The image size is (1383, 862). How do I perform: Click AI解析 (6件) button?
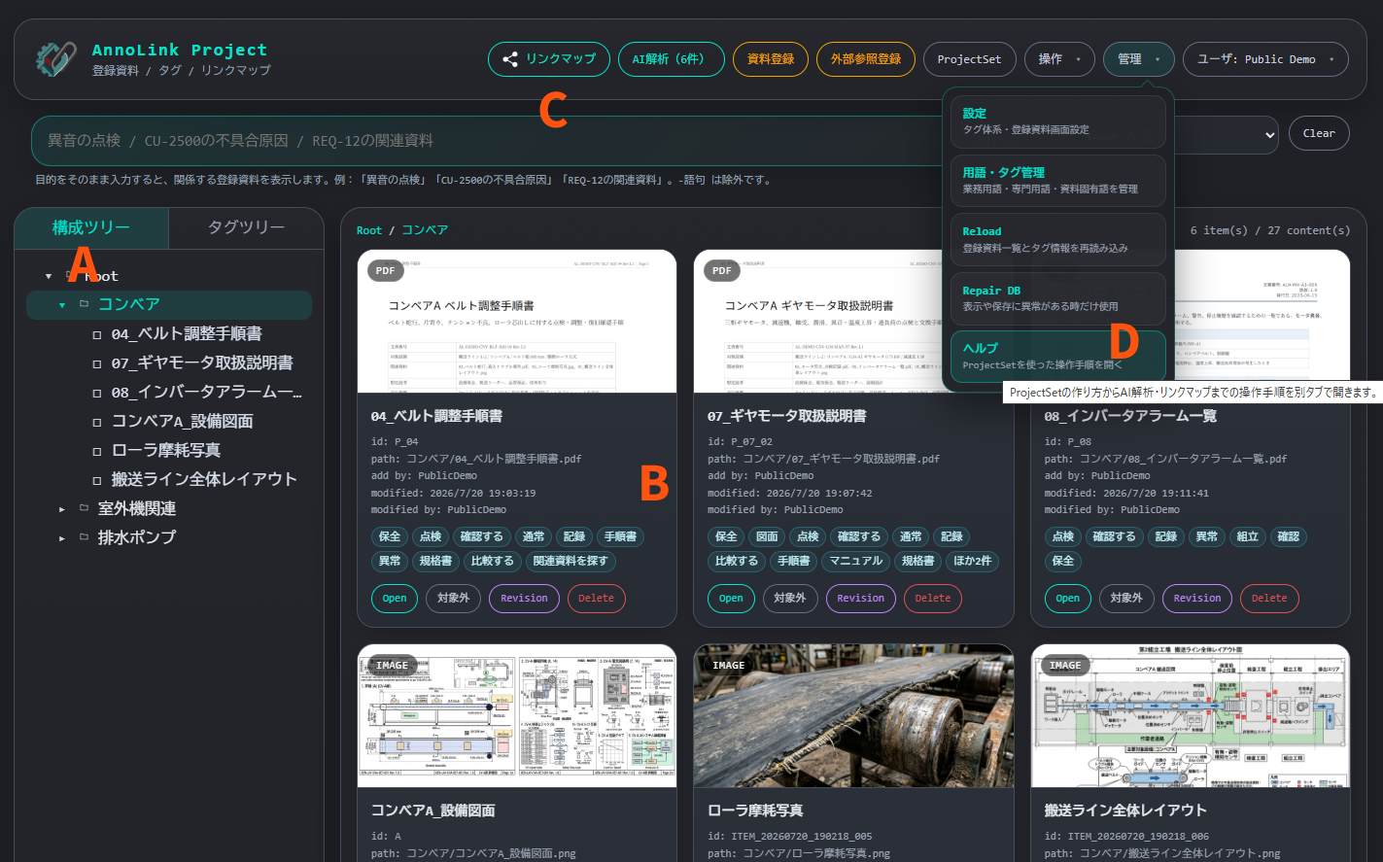tap(672, 59)
